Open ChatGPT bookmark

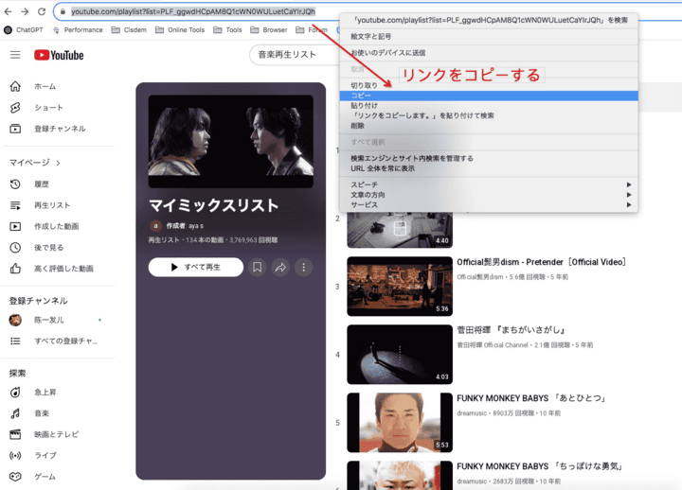(24, 30)
